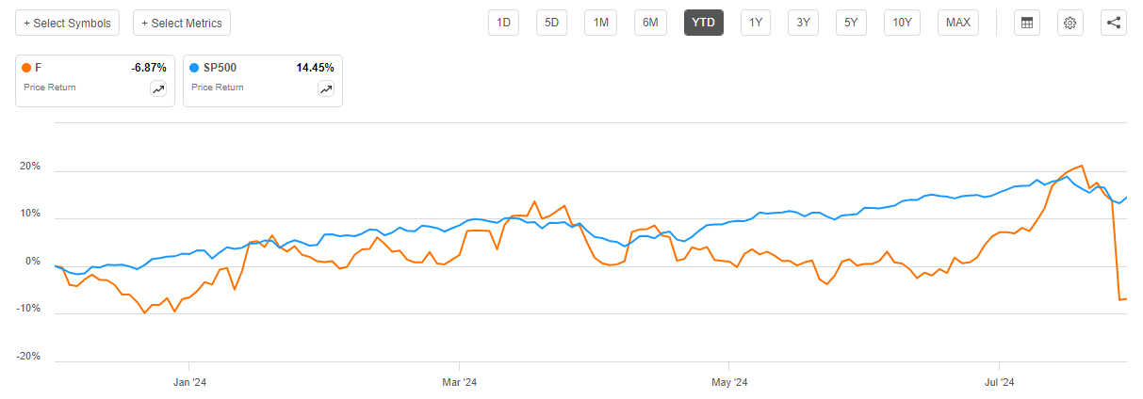Show the 3Y price range
Image resolution: width=1143 pixels, height=399 pixels.
coord(803,23)
